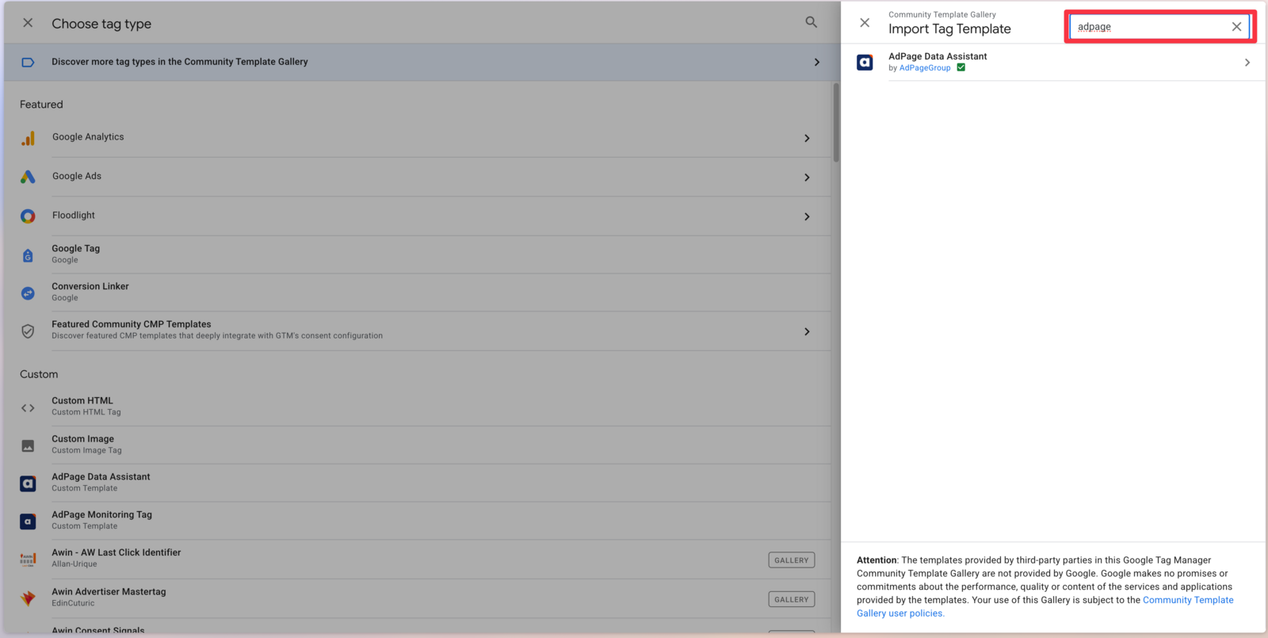Click the Google Analytics icon
Screen dimensions: 1268x638
pos(28,139)
